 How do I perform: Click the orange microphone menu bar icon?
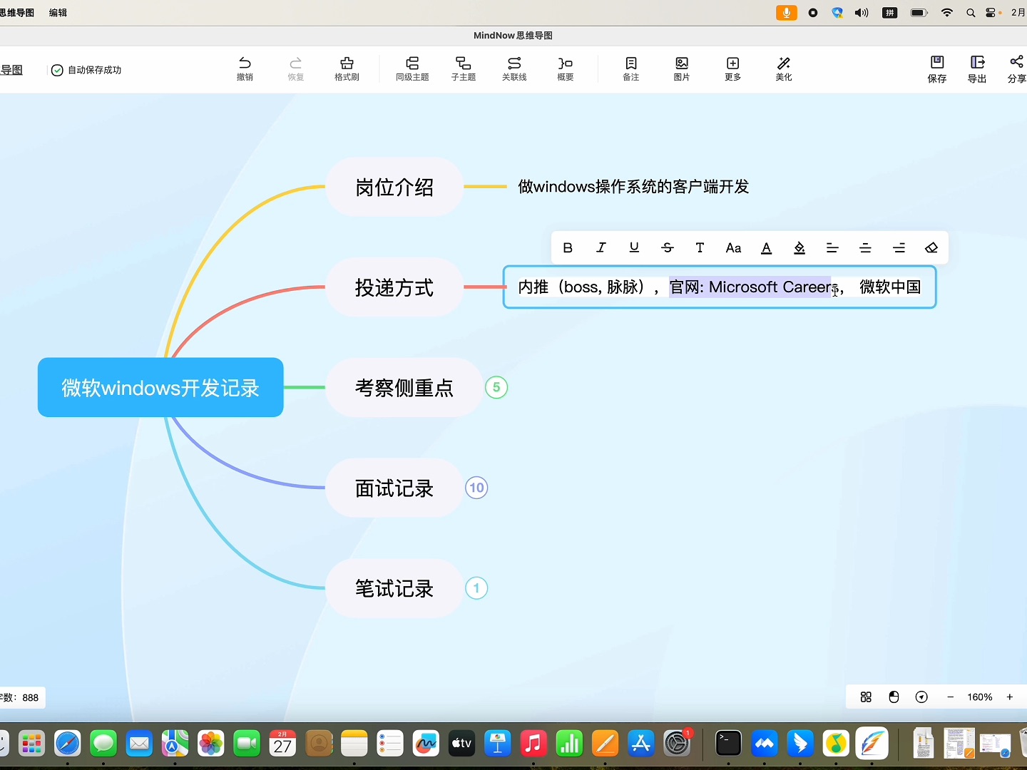787,13
